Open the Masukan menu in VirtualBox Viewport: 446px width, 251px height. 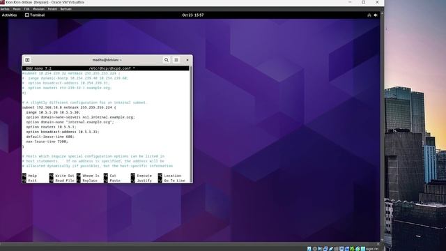[38, 9]
